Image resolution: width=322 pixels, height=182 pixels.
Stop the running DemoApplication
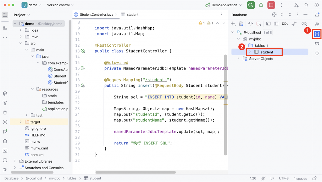tap(271, 5)
